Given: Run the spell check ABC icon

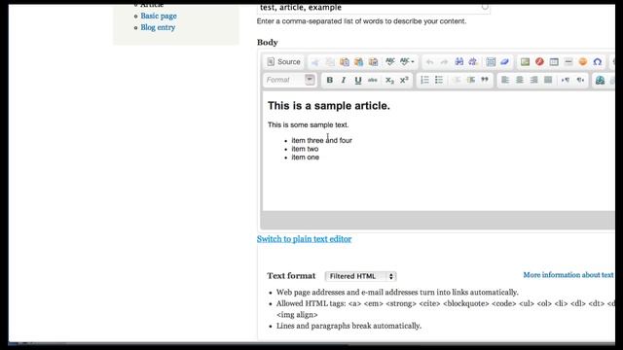Looking at the screenshot, I should click(389, 61).
